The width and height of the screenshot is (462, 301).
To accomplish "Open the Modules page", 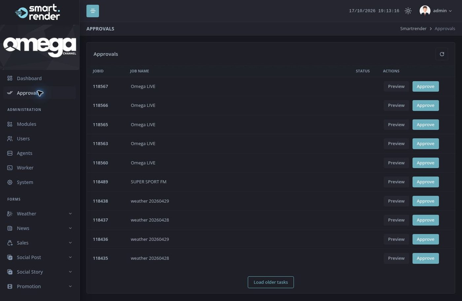I will coord(40,124).
